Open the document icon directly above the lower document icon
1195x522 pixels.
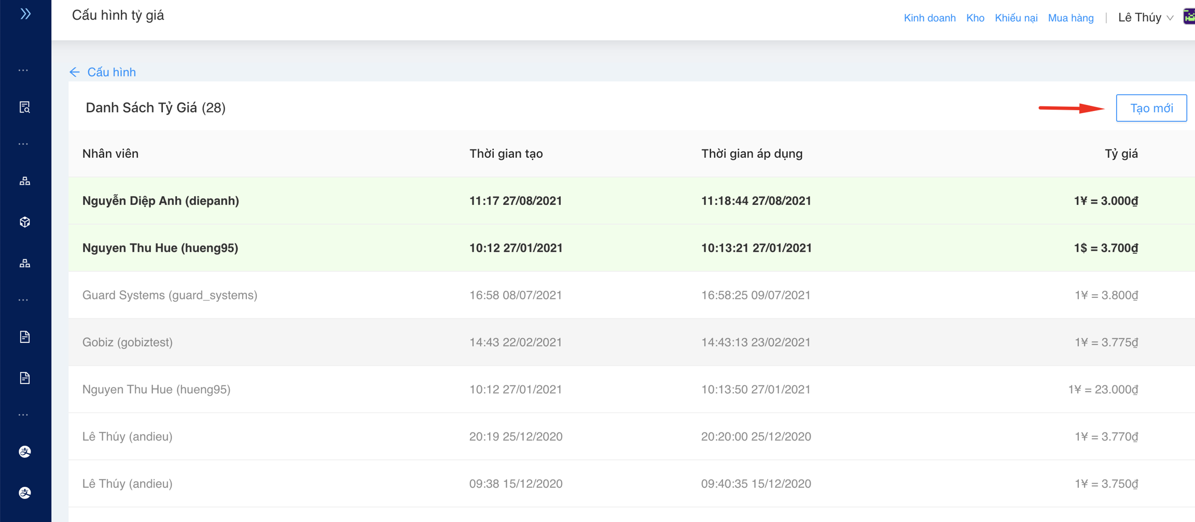point(25,337)
